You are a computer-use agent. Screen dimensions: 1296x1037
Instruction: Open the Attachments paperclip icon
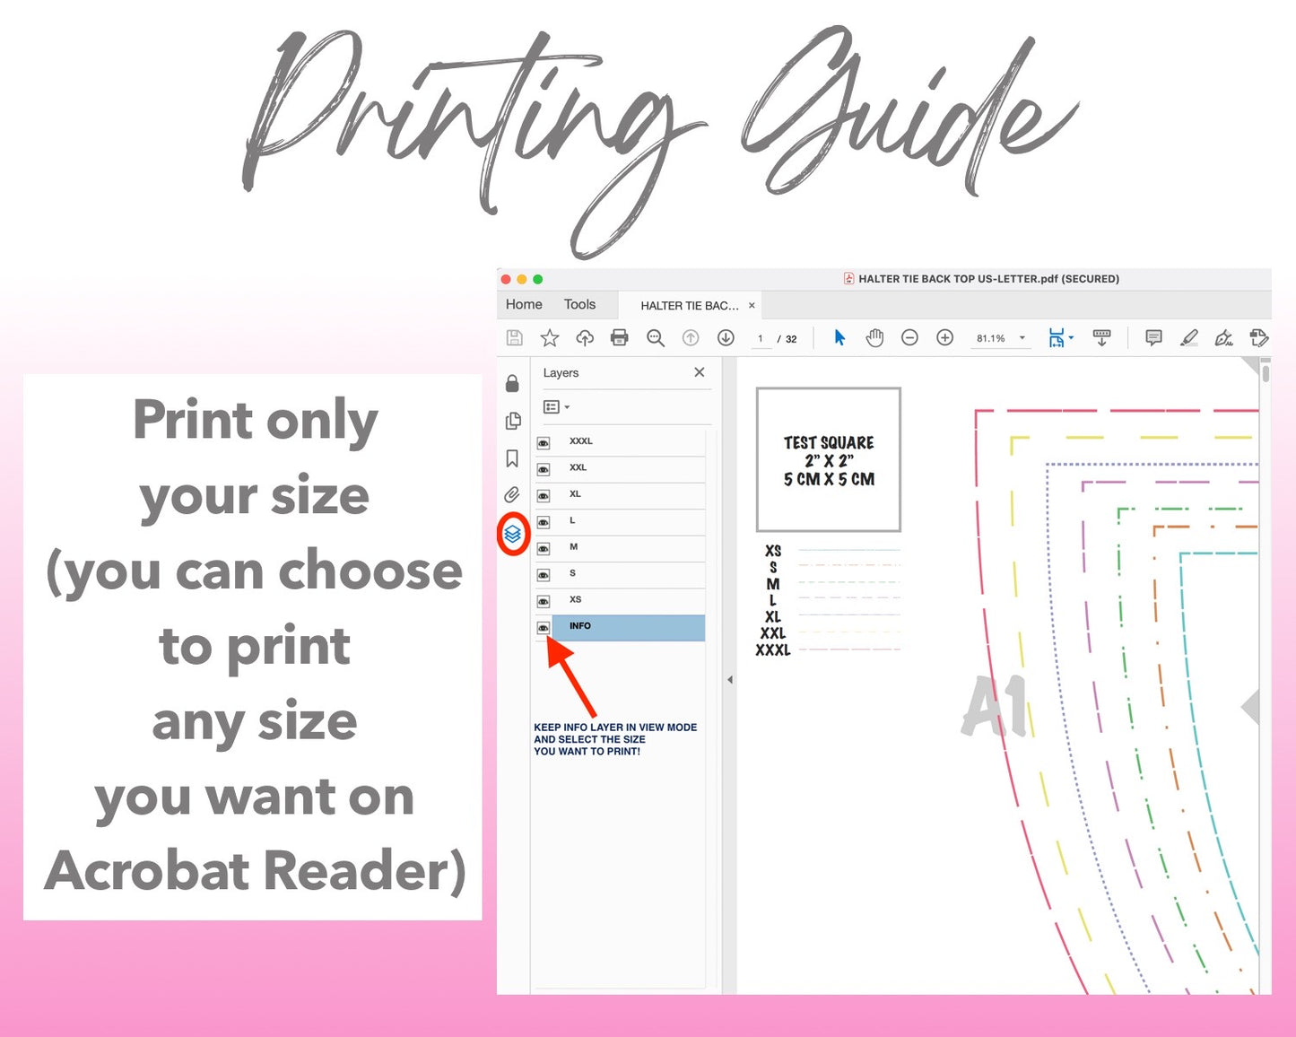click(x=512, y=494)
